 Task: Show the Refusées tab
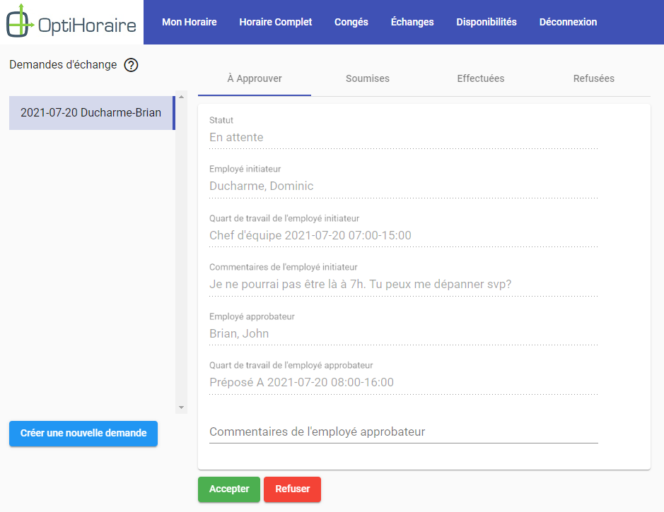(594, 78)
